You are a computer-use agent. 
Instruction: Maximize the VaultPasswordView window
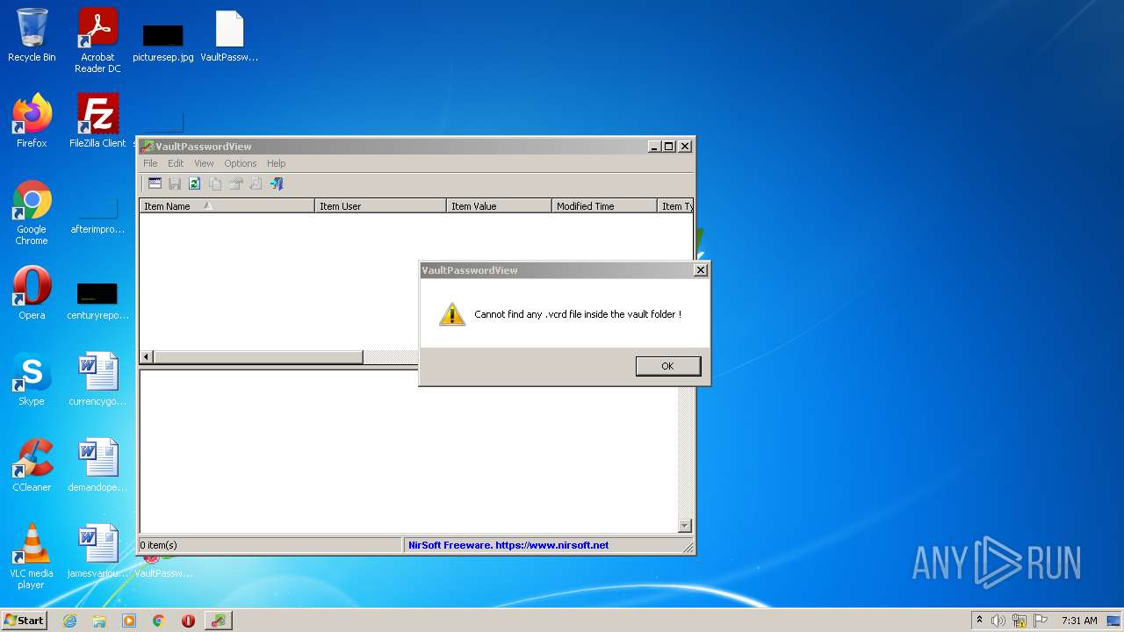point(669,147)
